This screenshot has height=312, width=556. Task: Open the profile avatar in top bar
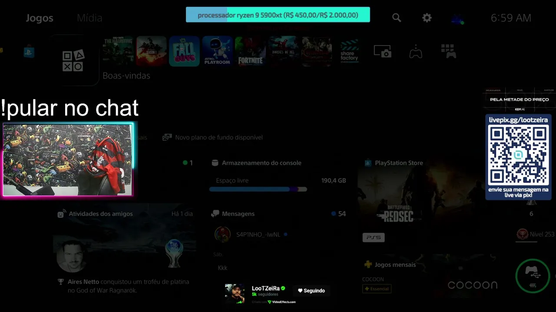457,19
